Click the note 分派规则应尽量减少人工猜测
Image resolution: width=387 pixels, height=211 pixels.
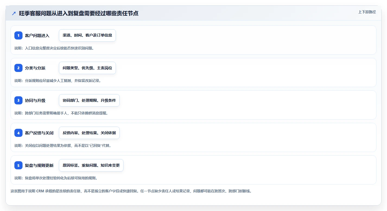coord(58,81)
